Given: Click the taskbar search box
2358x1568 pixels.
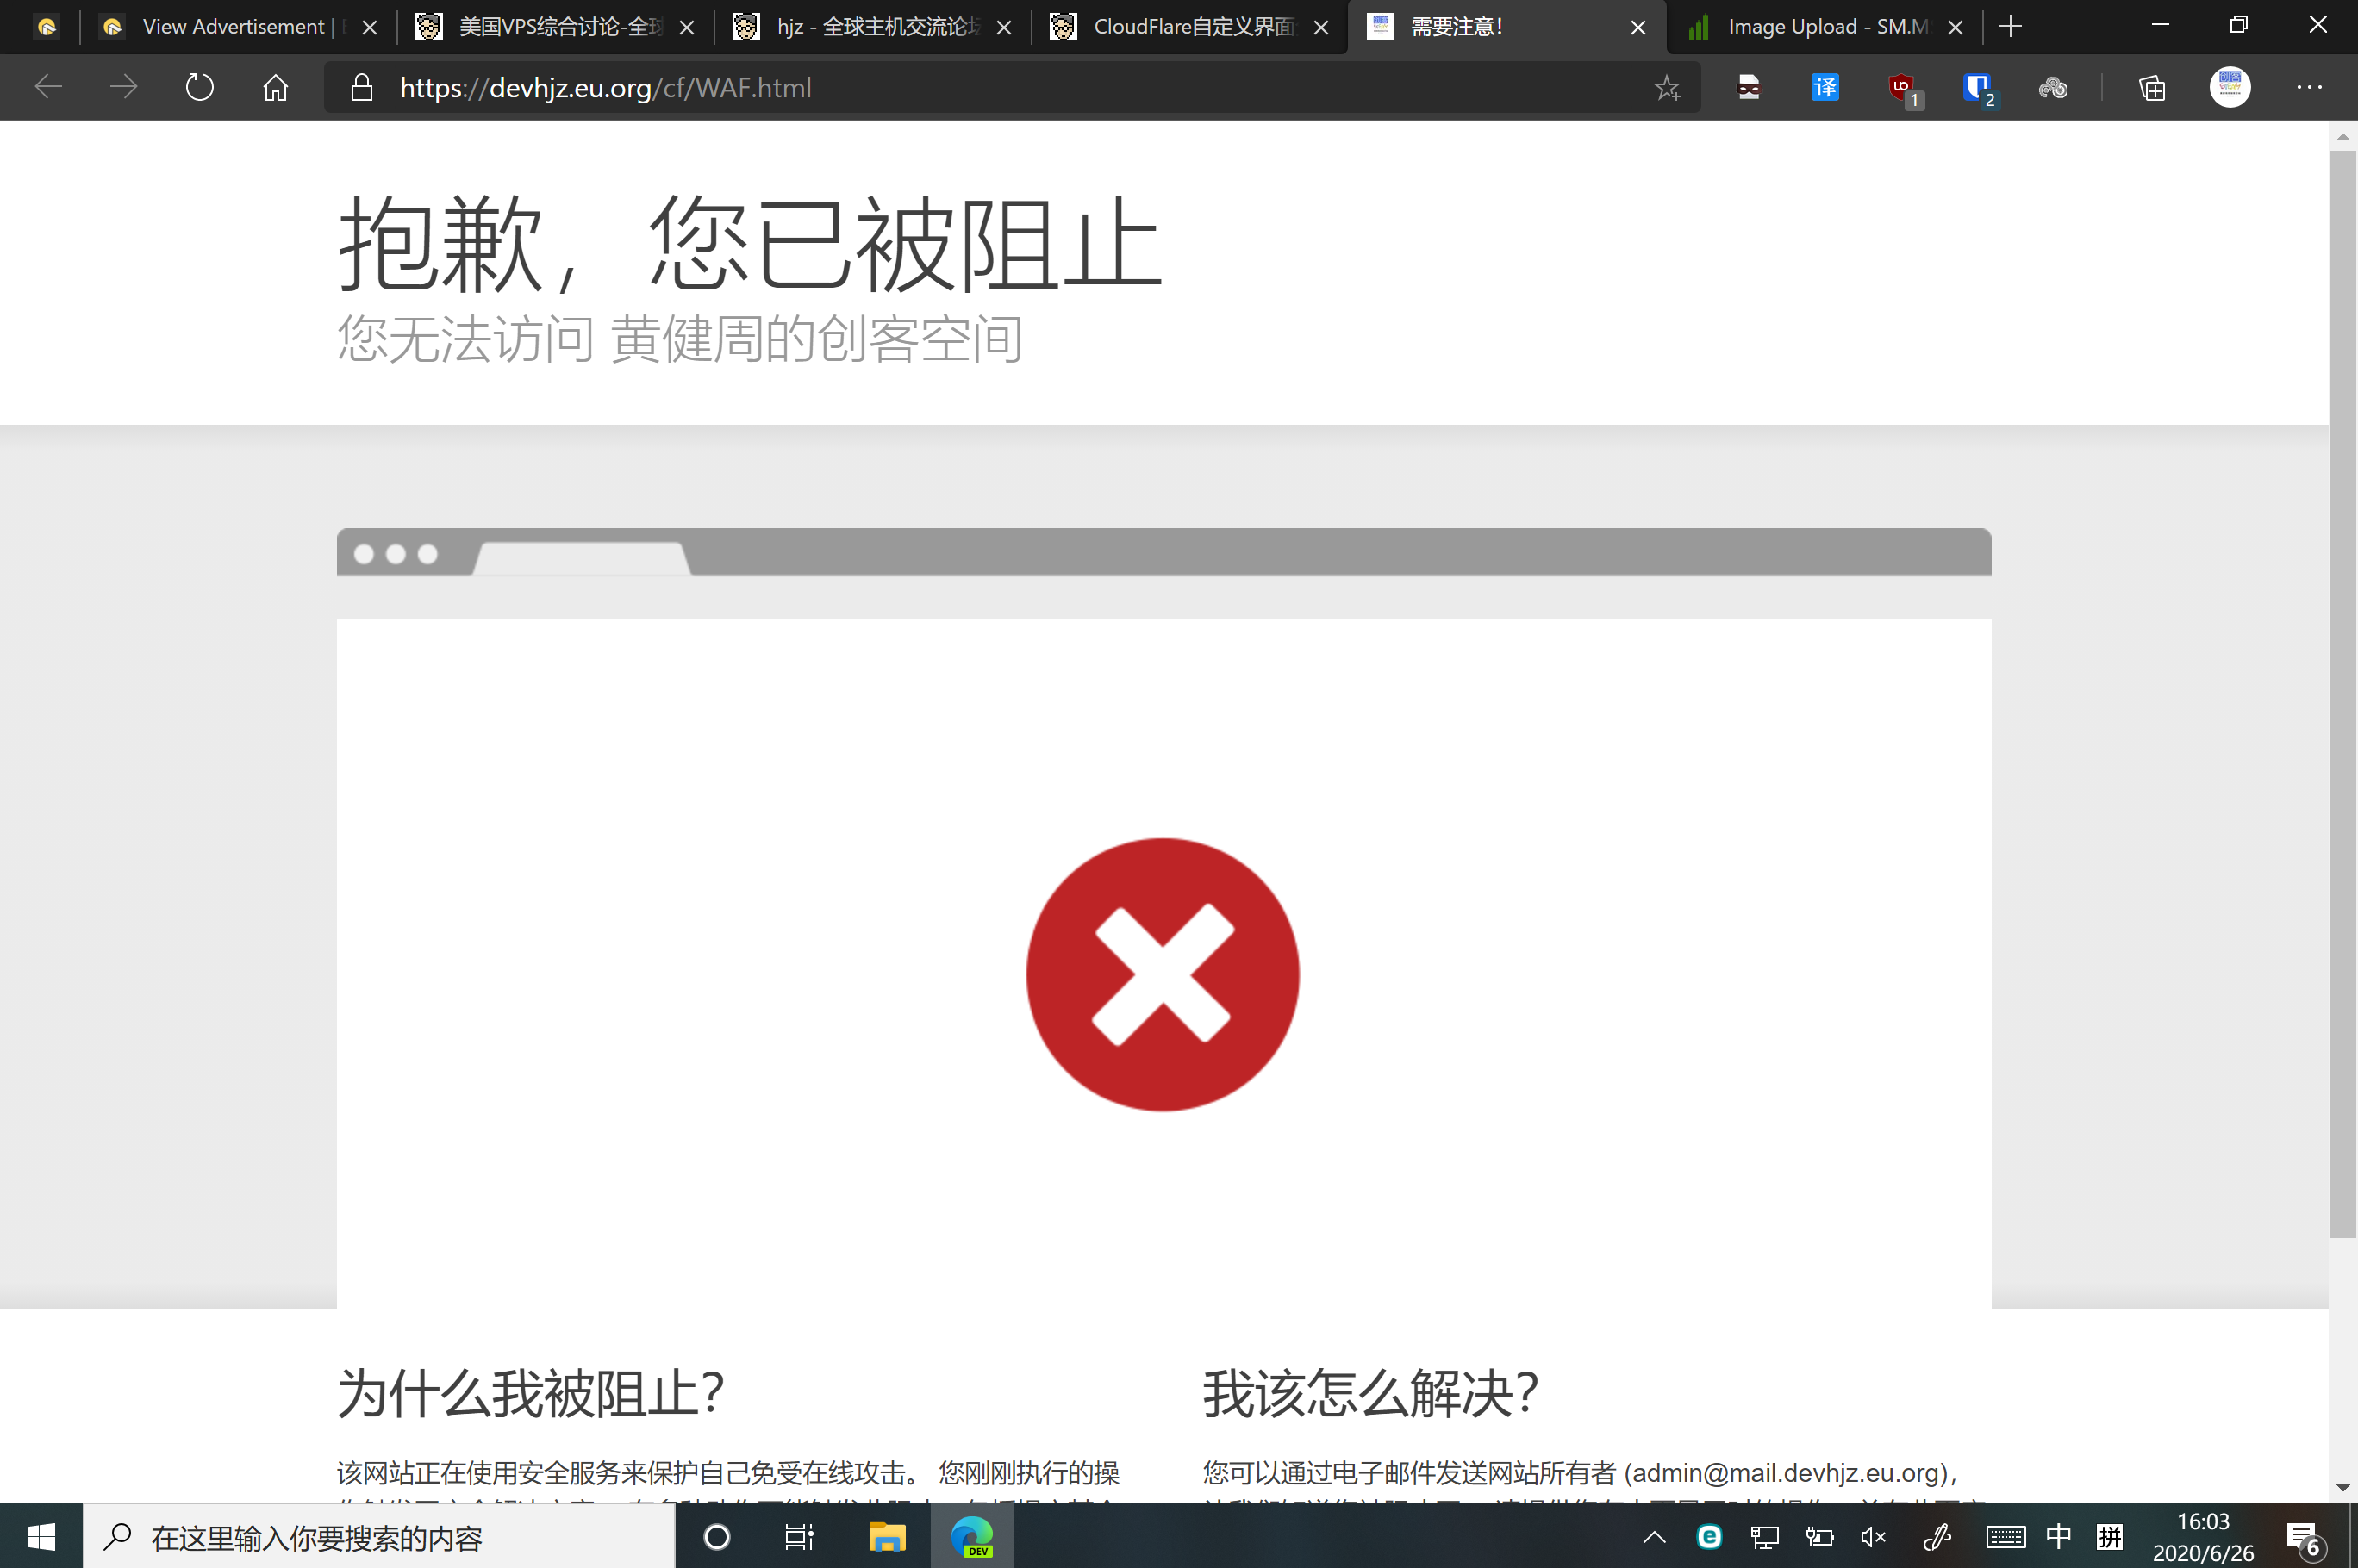Looking at the screenshot, I should pyautogui.click(x=379, y=1536).
